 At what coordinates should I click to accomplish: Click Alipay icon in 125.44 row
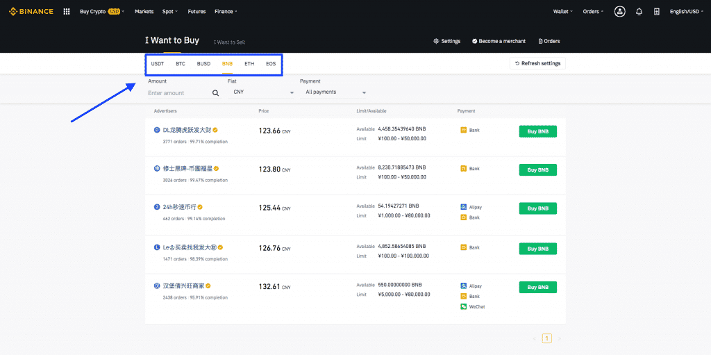pos(463,207)
